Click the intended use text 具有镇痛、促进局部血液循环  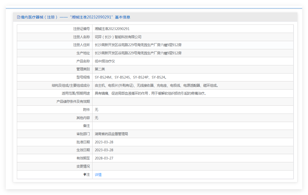[151, 94]
